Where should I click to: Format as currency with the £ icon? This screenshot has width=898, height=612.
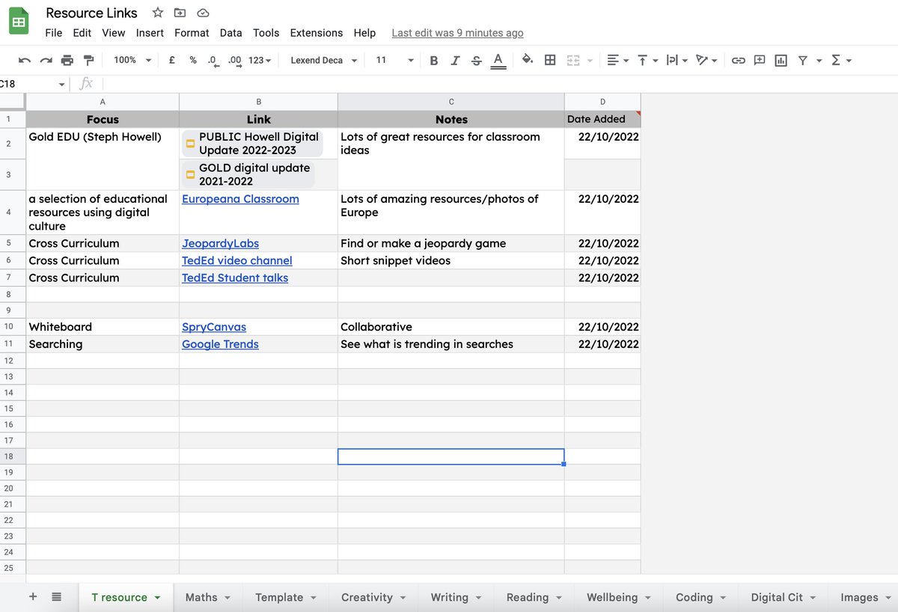(172, 60)
